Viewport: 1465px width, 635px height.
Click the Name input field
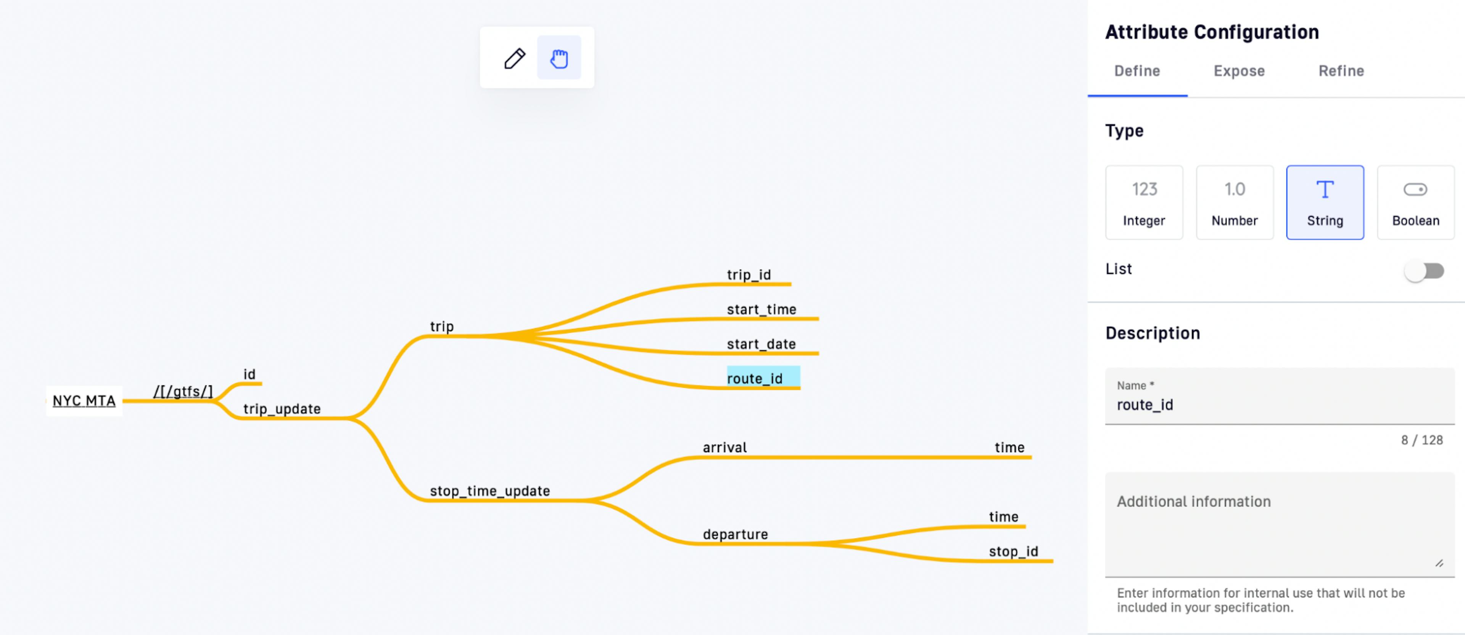tap(1280, 396)
